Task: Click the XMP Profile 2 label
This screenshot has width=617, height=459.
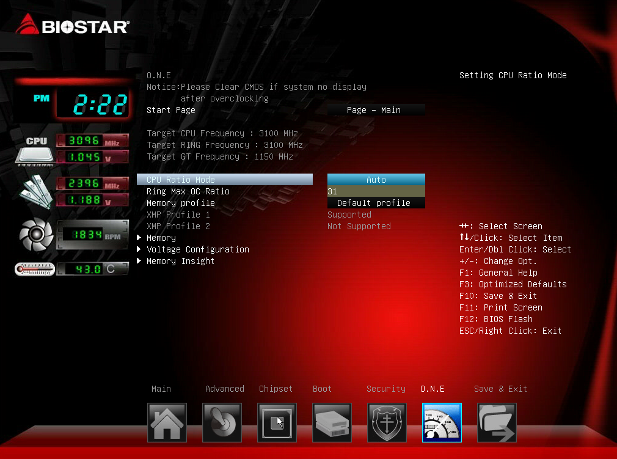Action: 178,226
